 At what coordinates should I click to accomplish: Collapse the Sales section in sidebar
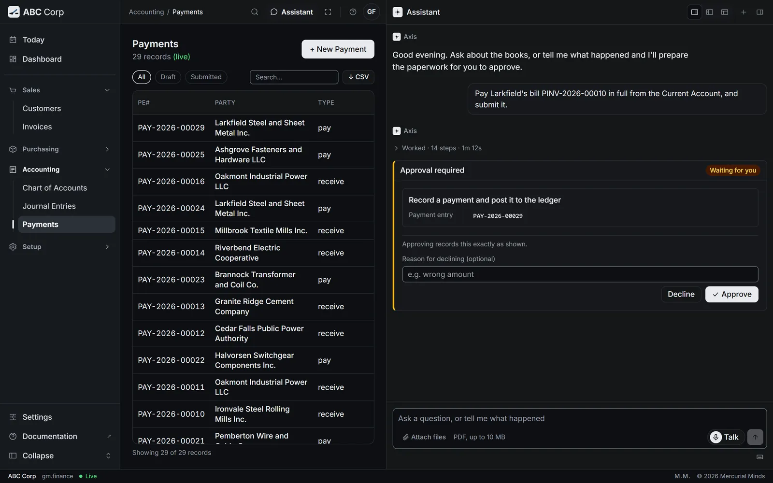(60, 90)
